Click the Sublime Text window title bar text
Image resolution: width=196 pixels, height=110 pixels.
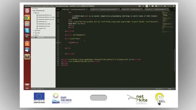59,6
